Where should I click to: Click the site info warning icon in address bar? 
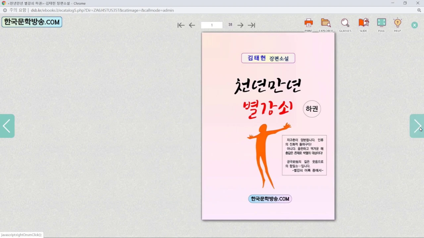click(x=5, y=10)
